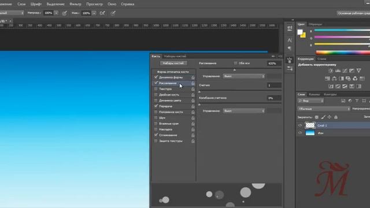Toggle lock icon for Текстура brush option
370x208 pixels.
[x=193, y=89]
